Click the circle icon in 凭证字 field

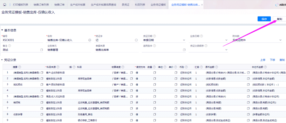coord(136,40)
